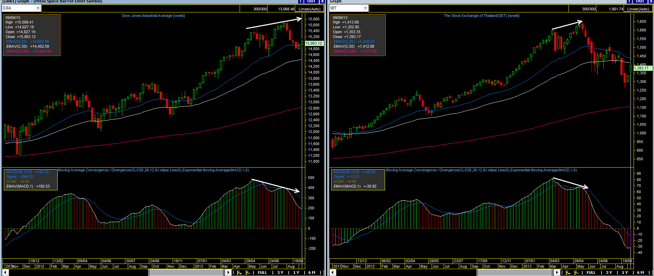654x276 pixels.
Task: Click EMAV(MACD,1) legend entry in SET MACD panel
Action: (x=355, y=186)
